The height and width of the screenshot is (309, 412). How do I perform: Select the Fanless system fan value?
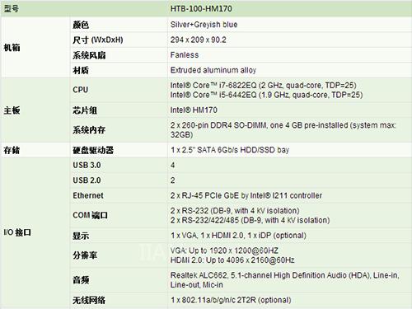(185, 55)
